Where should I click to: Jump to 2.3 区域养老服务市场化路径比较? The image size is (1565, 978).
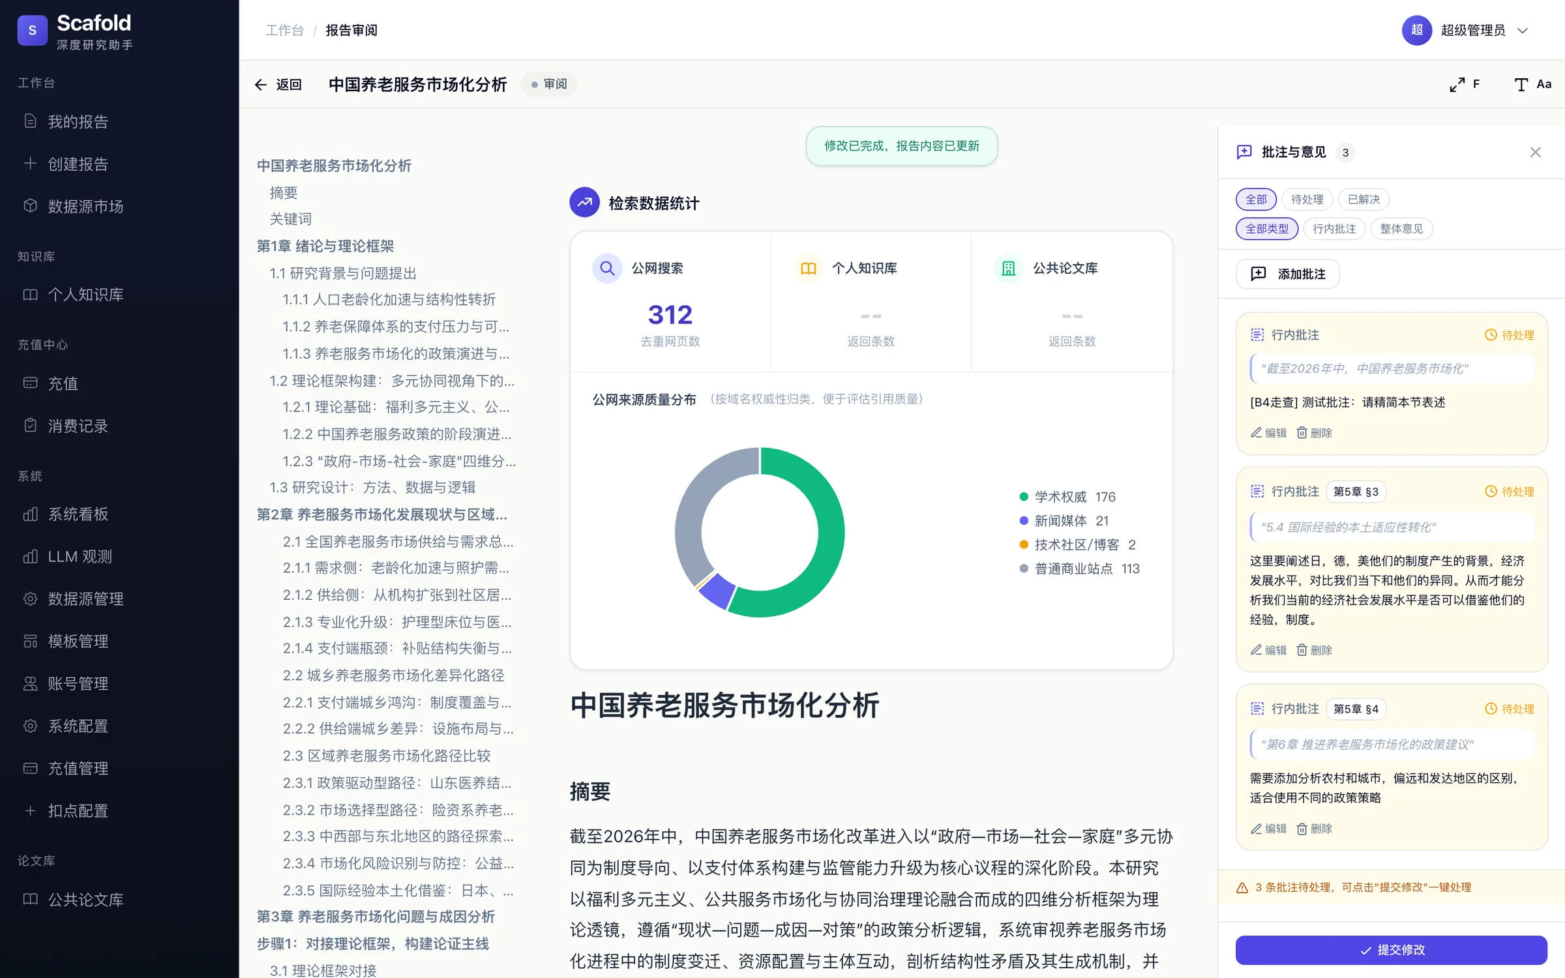[x=387, y=756]
